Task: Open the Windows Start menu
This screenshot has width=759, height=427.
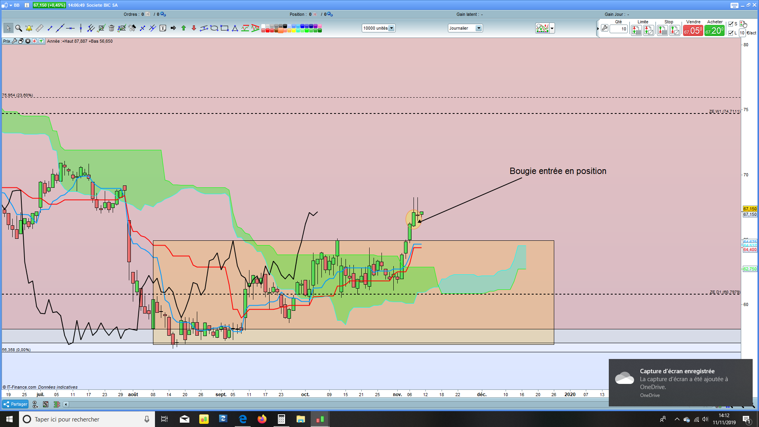Action: click(9, 419)
